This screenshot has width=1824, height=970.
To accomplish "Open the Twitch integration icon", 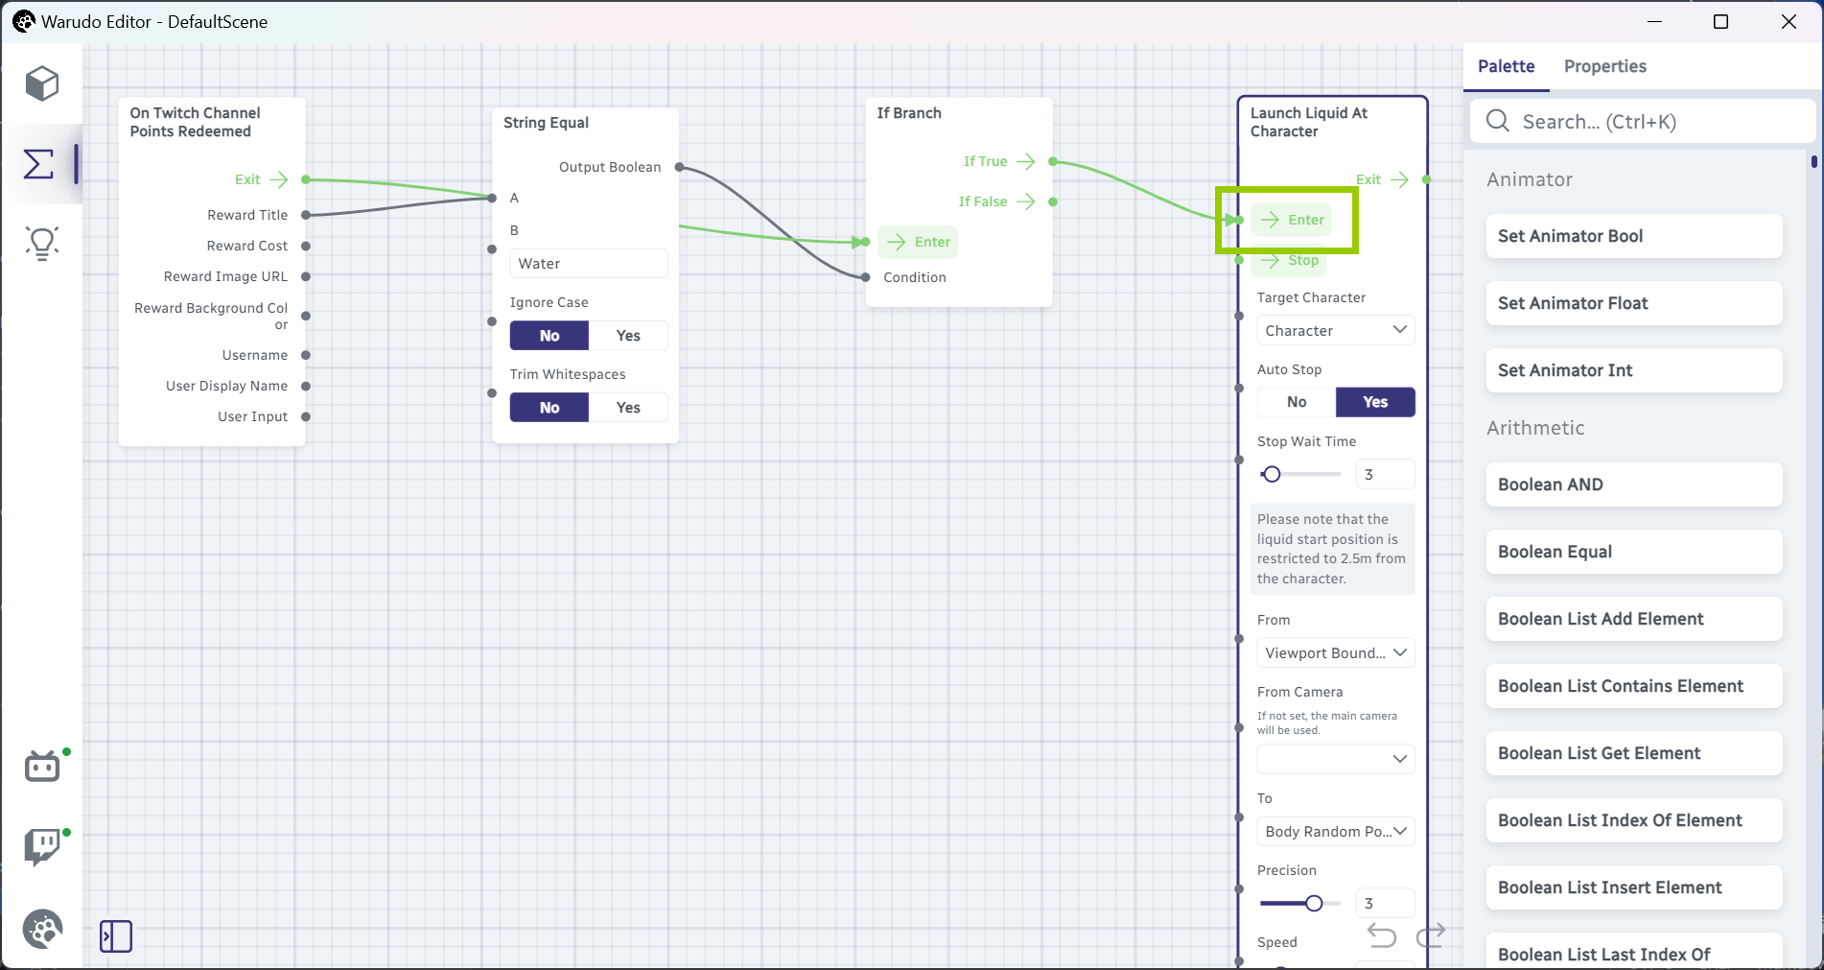I will tap(42, 847).
